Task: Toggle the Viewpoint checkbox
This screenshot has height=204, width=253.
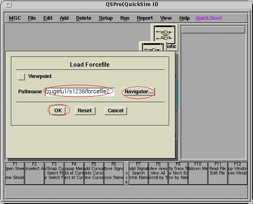Action: pyautogui.click(x=21, y=76)
